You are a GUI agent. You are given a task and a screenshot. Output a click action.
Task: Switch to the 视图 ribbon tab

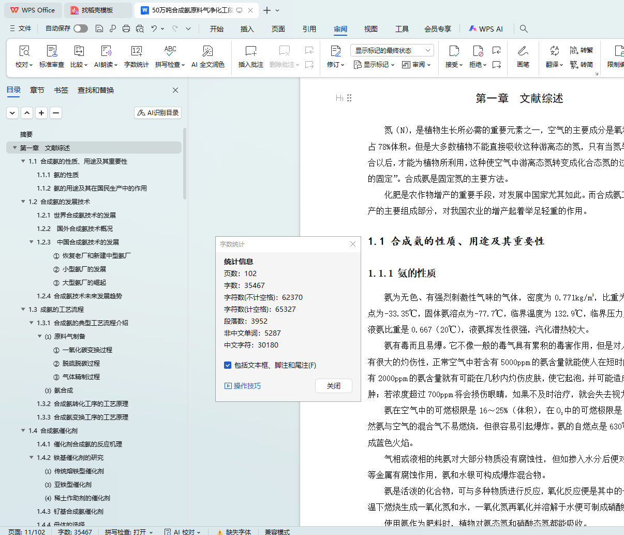tap(370, 29)
